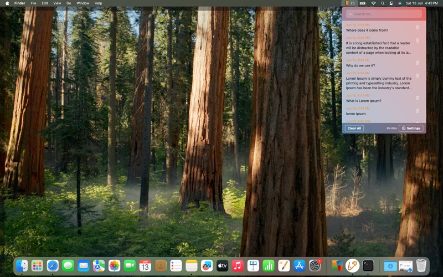Open the safety-pin clipboard app in Dock
The width and height of the screenshot is (443, 277).
coord(352,266)
